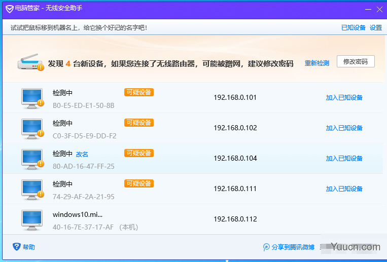Click IP address 192.168.0.102
The height and width of the screenshot is (262, 387).
(235, 128)
